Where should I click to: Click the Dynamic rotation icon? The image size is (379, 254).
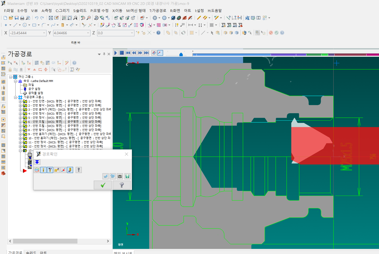(x=96, y=18)
